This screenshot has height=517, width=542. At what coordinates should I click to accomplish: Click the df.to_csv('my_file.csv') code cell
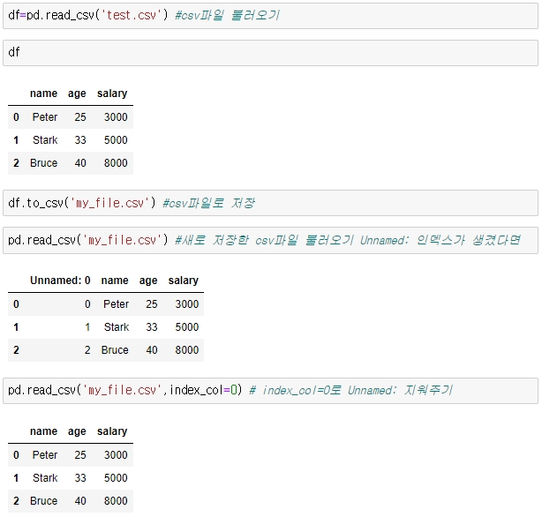click(x=271, y=203)
